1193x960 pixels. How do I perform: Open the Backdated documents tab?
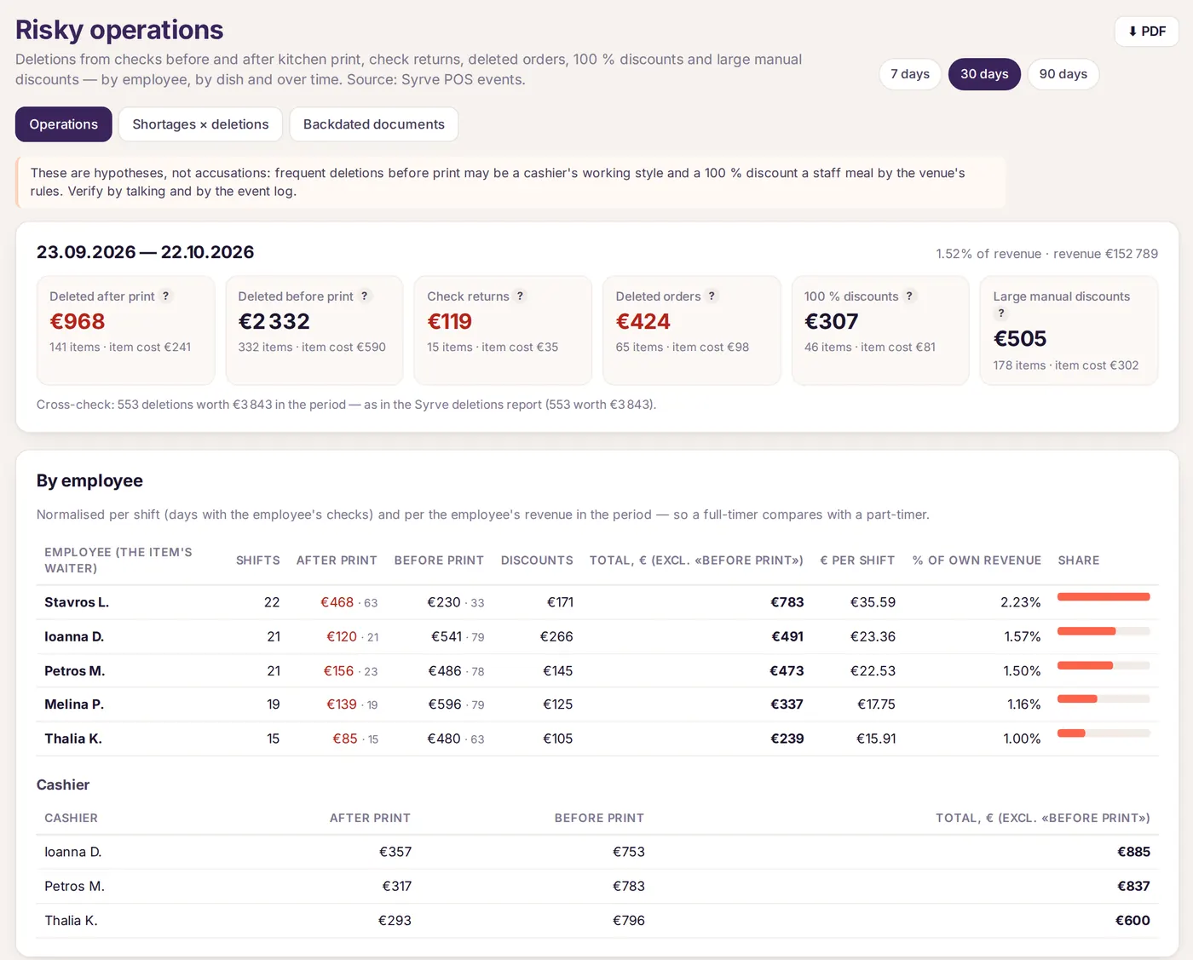click(374, 124)
